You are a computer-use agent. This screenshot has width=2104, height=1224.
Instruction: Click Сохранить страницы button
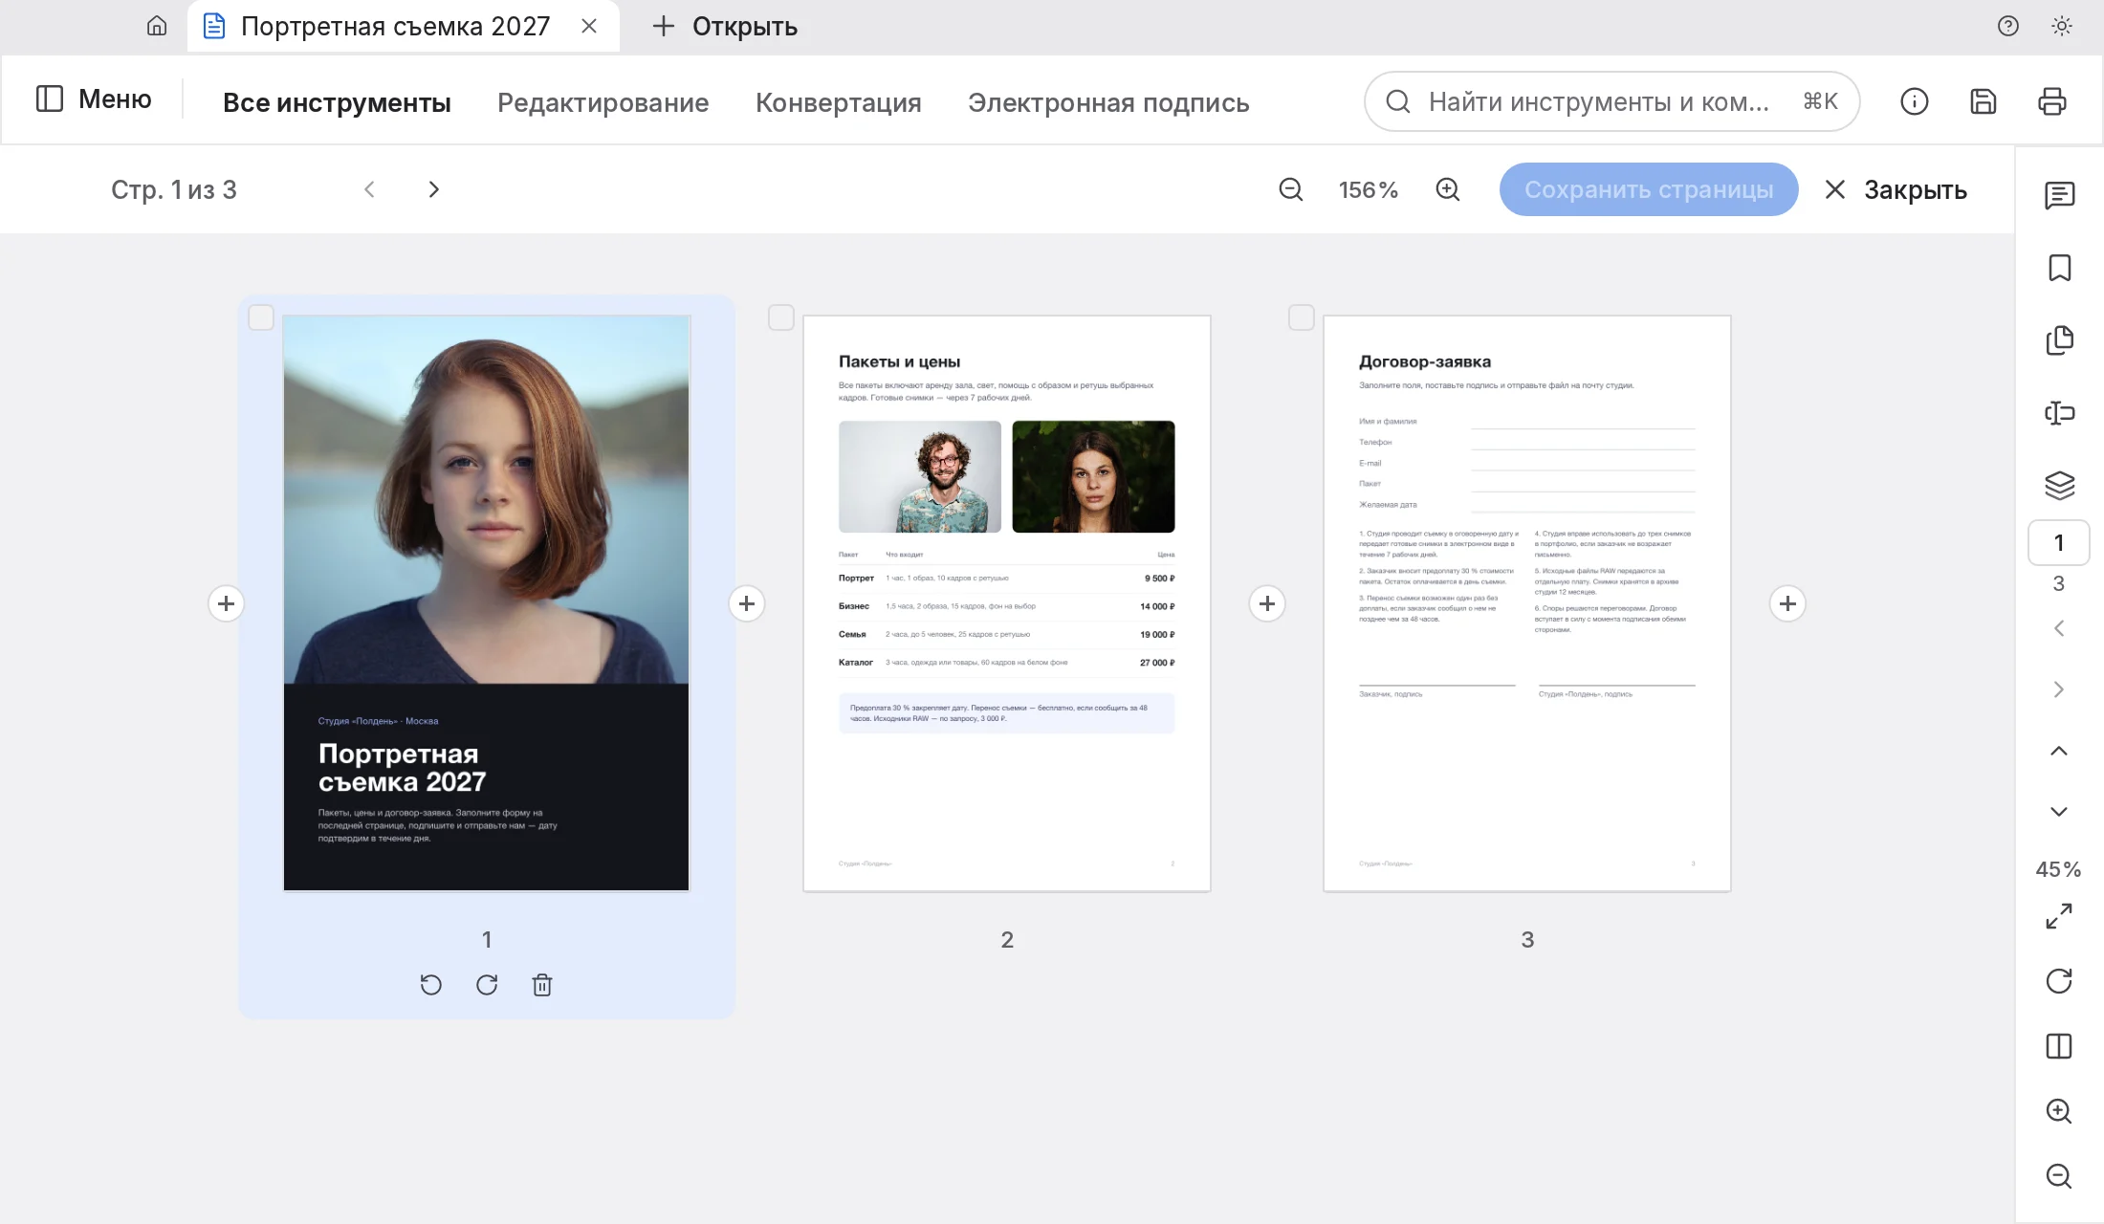1649,189
